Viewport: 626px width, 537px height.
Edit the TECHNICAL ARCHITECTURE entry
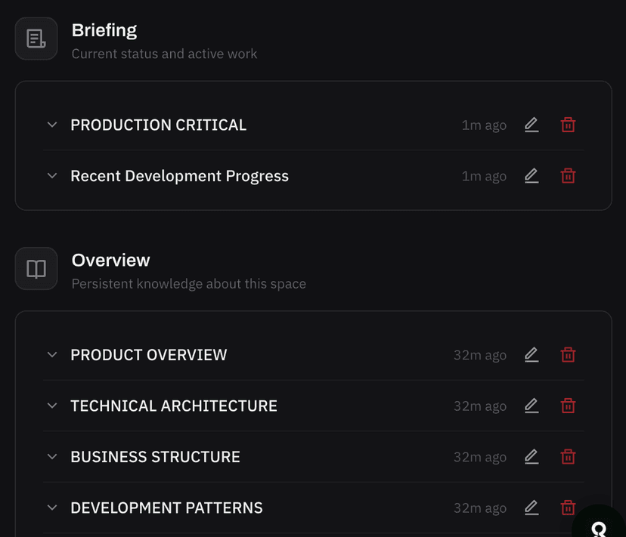tap(531, 406)
